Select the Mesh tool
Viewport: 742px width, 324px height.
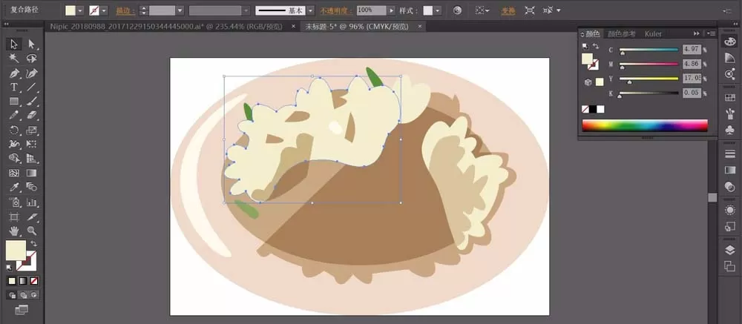(13, 173)
